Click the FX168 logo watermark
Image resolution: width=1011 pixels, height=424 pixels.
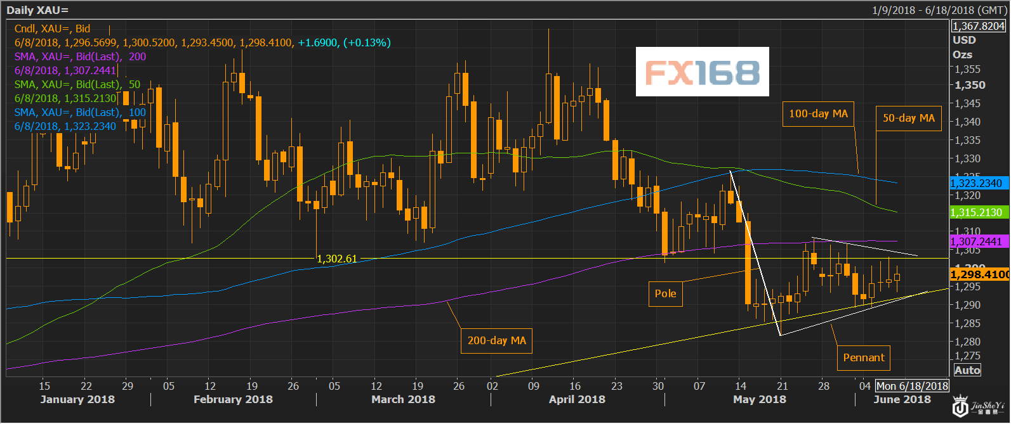click(702, 72)
